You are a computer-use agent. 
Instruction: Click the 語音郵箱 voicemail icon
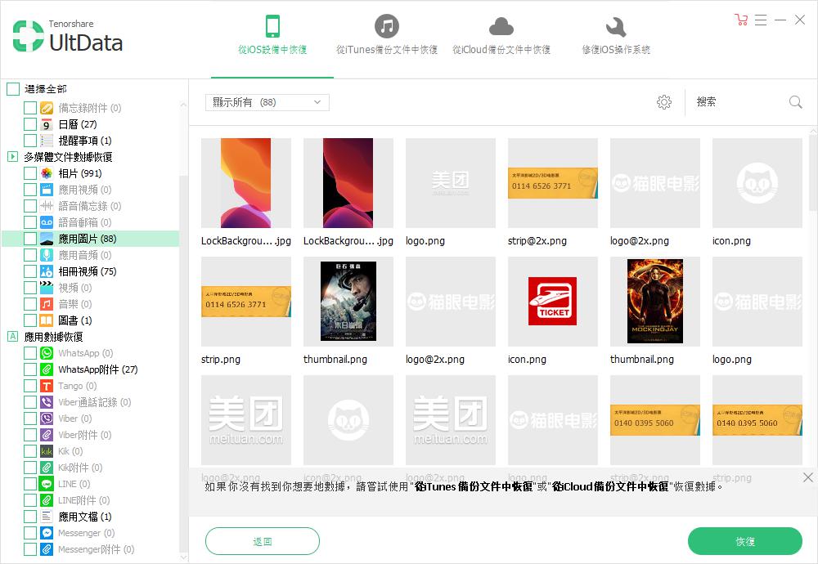coord(47,222)
